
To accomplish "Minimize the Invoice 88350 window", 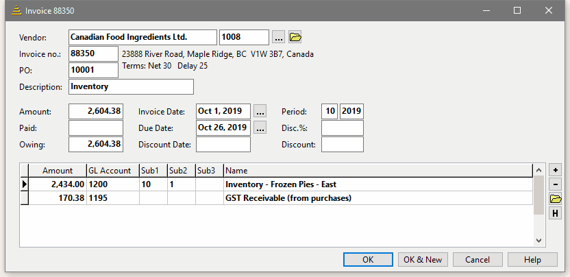I will [x=486, y=10].
